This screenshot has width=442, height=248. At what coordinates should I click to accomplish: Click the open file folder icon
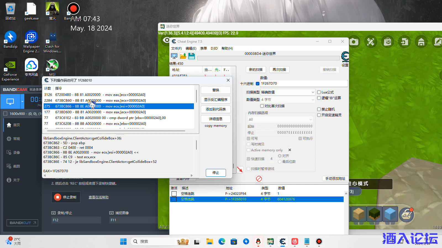pyautogui.click(x=183, y=56)
